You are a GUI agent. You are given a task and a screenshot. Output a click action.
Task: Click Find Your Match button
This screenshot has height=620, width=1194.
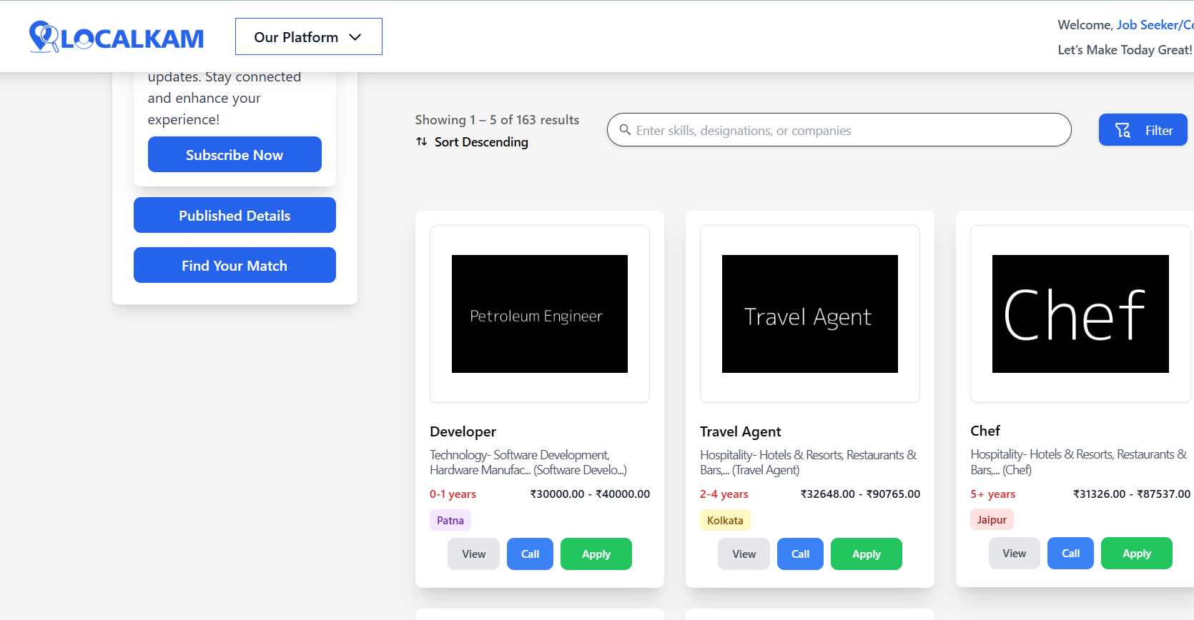pyautogui.click(x=235, y=265)
